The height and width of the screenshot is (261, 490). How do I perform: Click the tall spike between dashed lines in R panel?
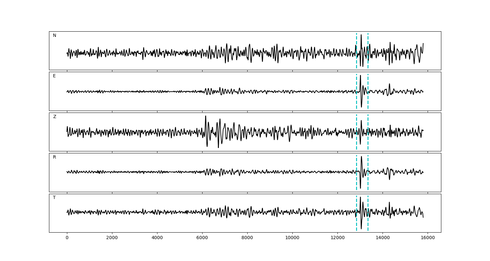point(361,158)
